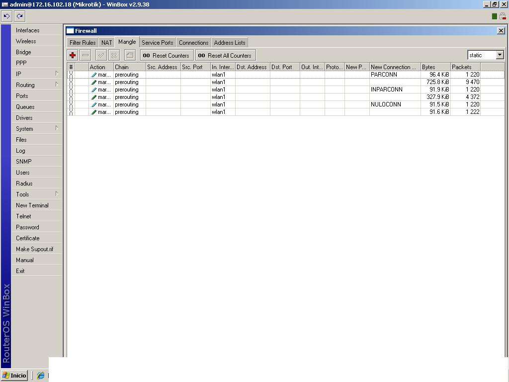The width and height of the screenshot is (509, 382).
Task: Click the Reset Counters button
Action: point(167,55)
